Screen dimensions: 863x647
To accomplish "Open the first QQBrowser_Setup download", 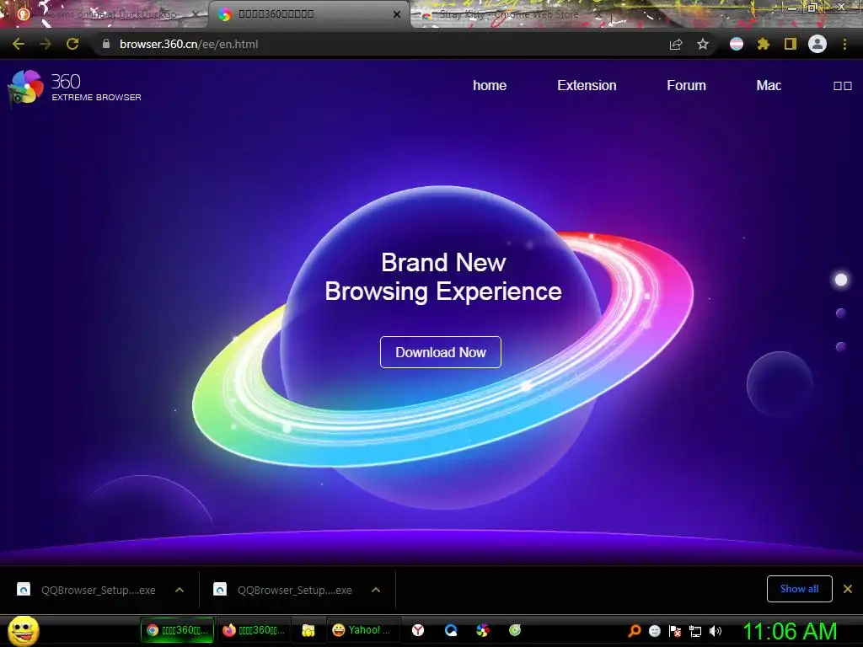I will (87, 590).
